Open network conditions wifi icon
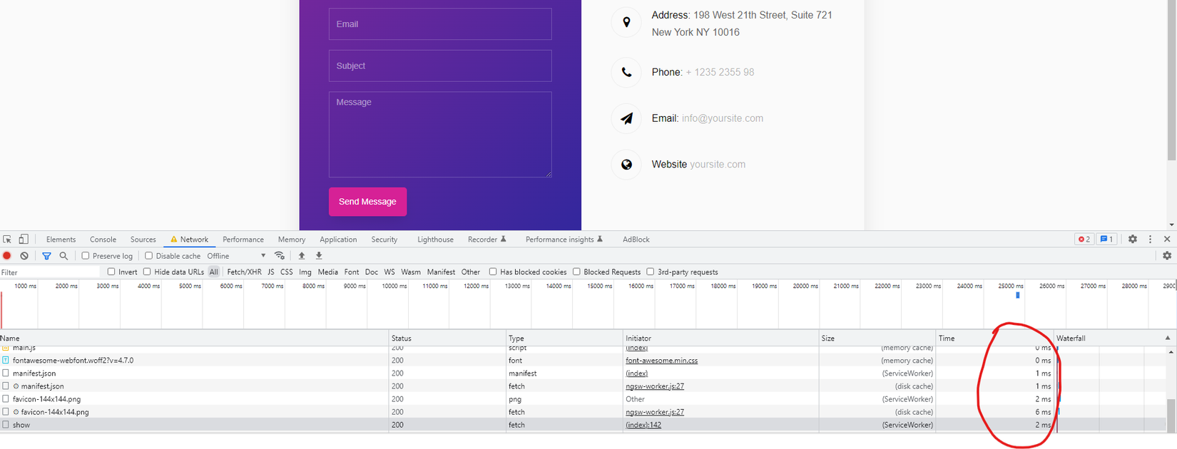Image resolution: width=1177 pixels, height=449 pixels. pos(280,256)
